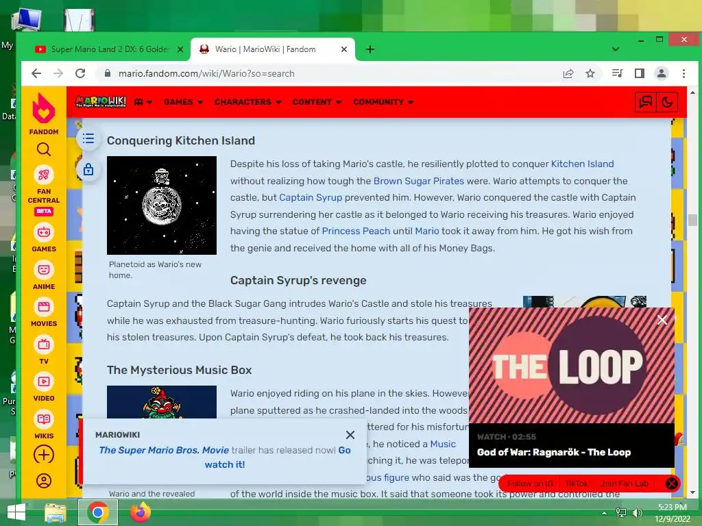Open the Captain Syrup link
Viewport: 702px width, 526px height.
[x=311, y=197]
